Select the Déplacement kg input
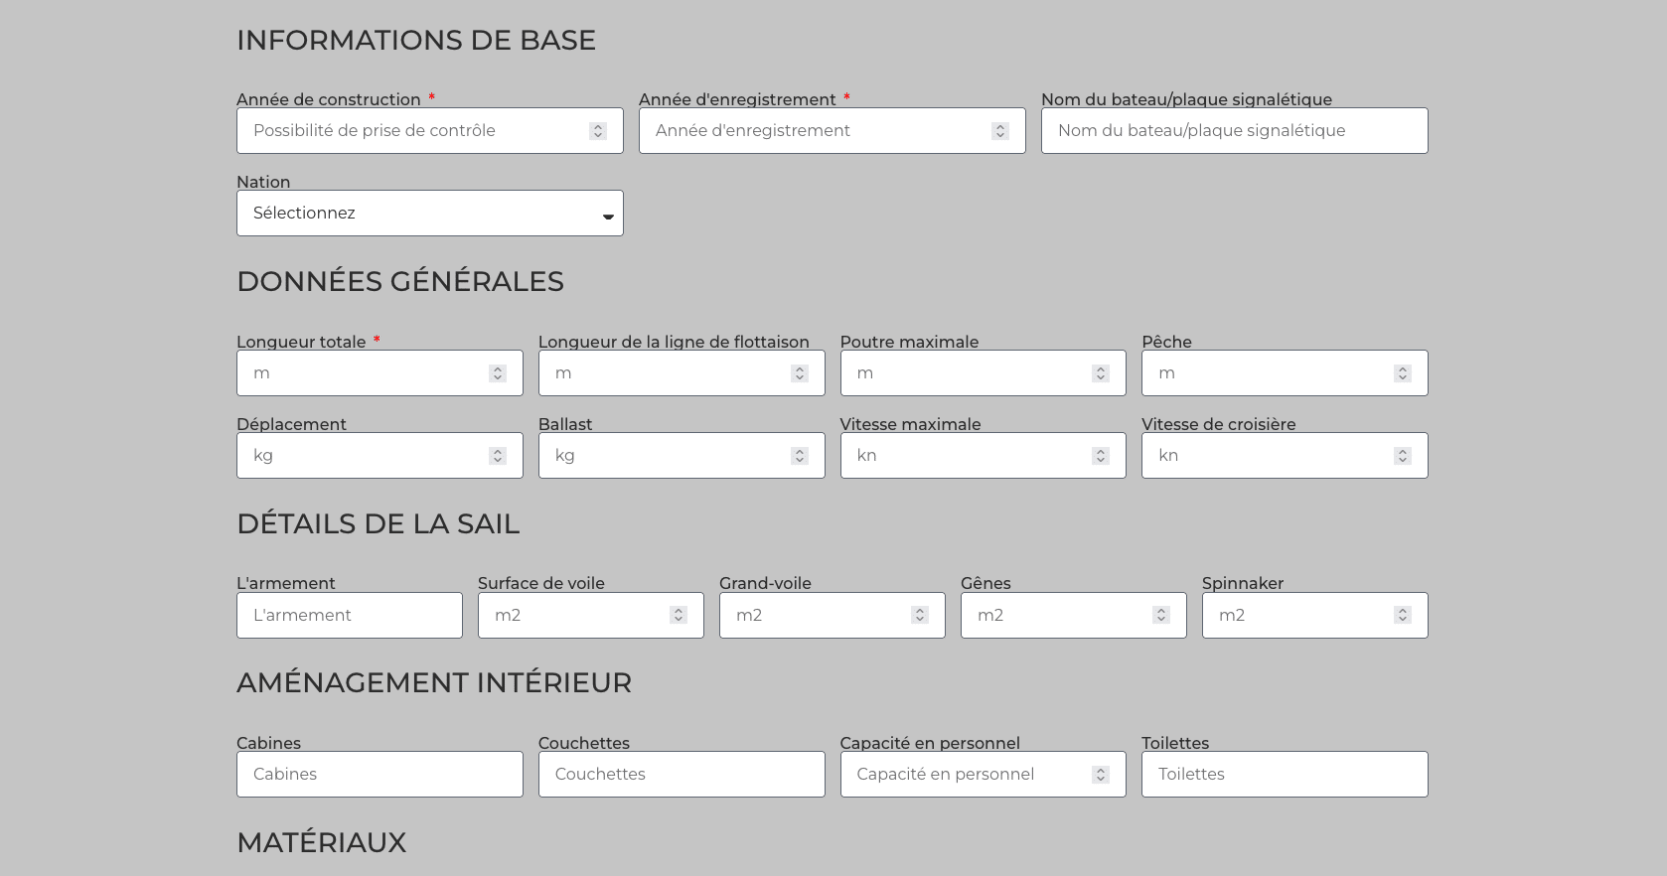The height and width of the screenshot is (876, 1667). [379, 456]
